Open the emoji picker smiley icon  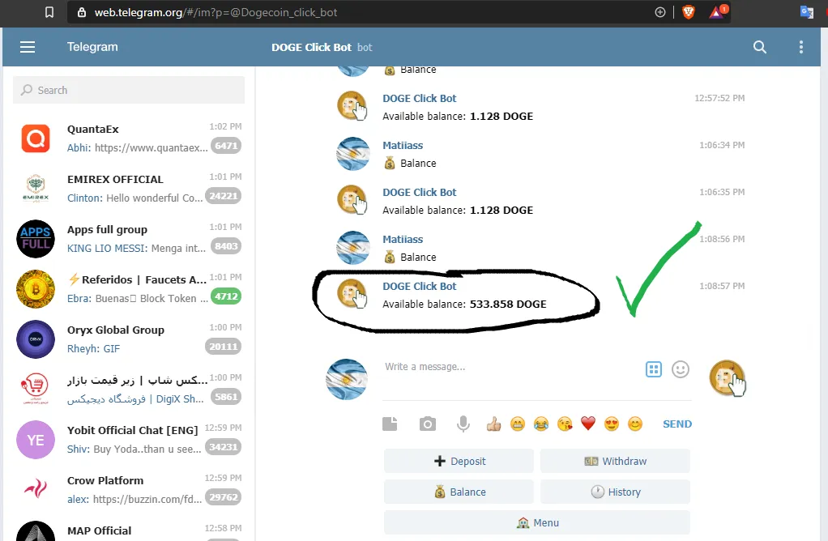[x=681, y=369]
